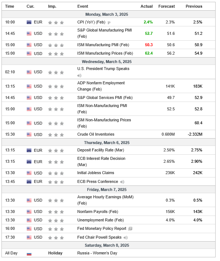The image size is (220, 261).
Task: Open Deposit Facility Rate (Mar) event
Action: pyautogui.click(x=100, y=150)
